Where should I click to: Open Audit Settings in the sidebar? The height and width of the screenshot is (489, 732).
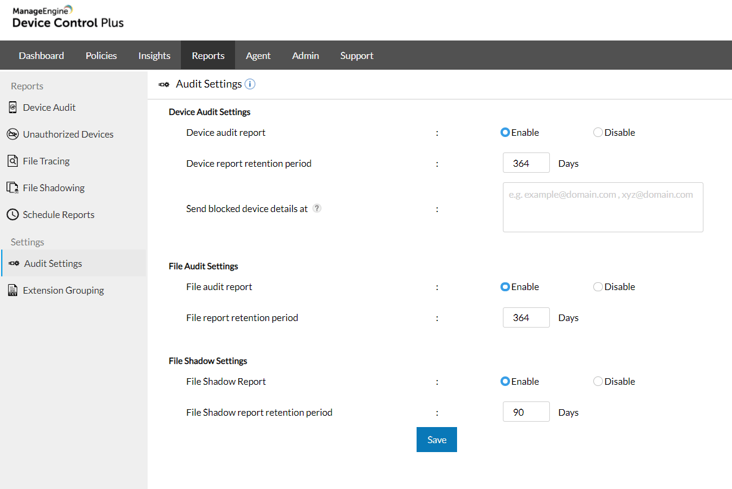pyautogui.click(x=53, y=264)
